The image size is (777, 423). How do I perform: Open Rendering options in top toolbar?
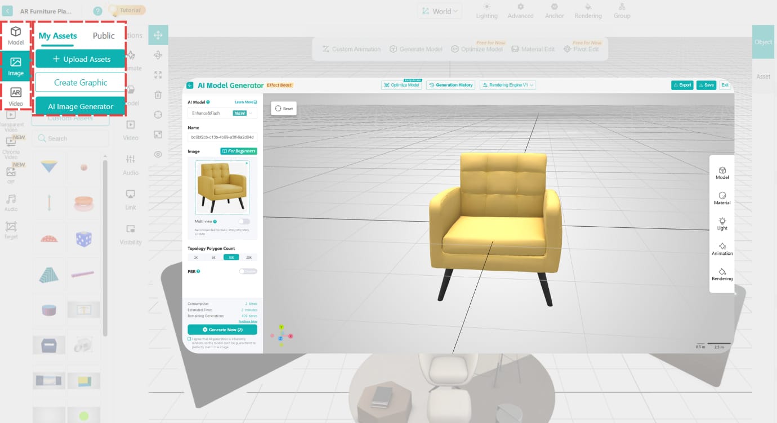pos(588,11)
